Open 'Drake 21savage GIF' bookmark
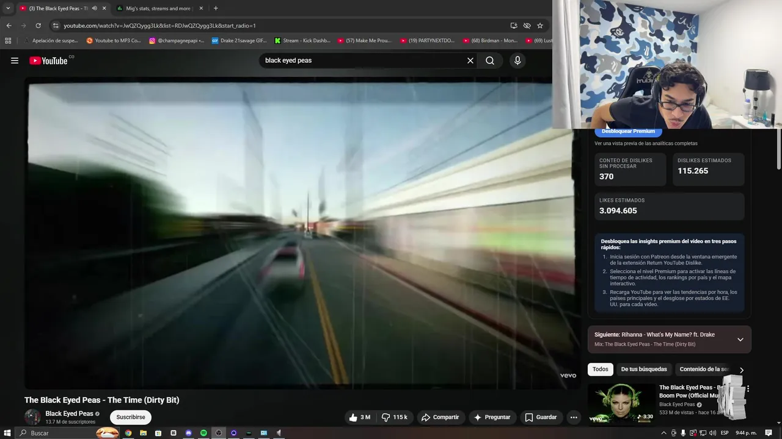 (239, 41)
